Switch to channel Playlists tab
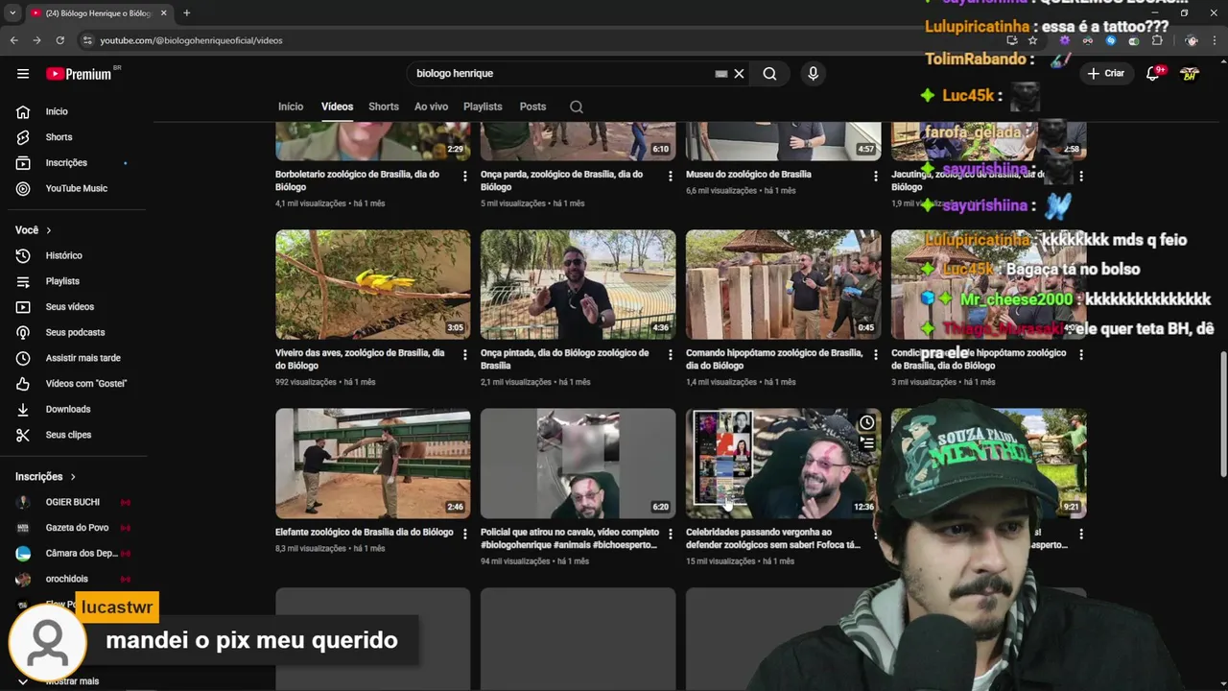This screenshot has height=691, width=1228. (x=483, y=107)
